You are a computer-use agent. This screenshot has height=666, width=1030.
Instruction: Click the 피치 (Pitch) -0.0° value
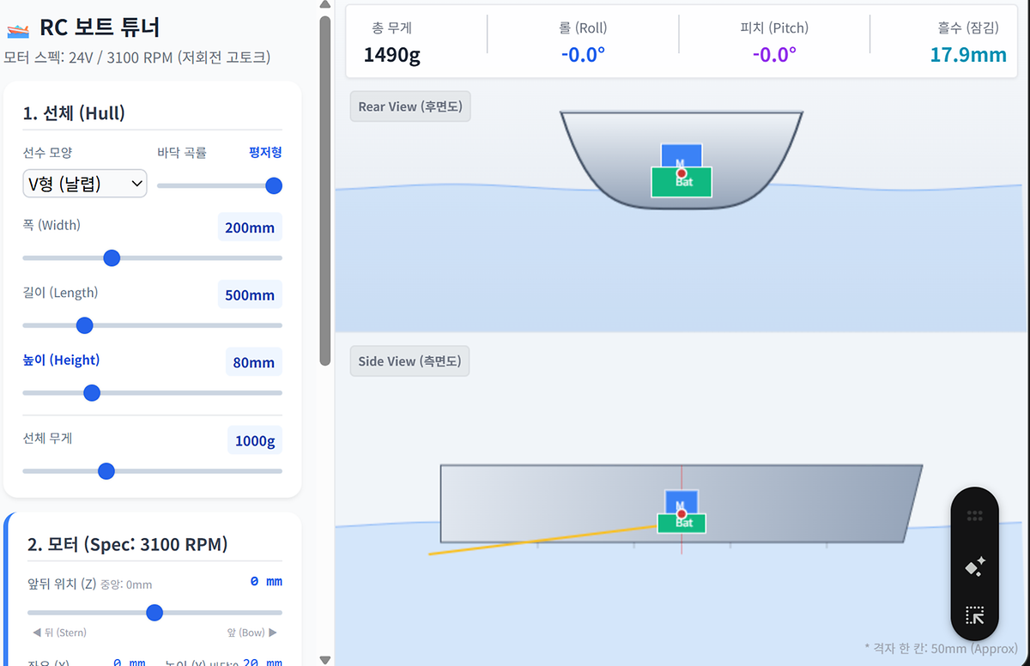click(x=774, y=55)
